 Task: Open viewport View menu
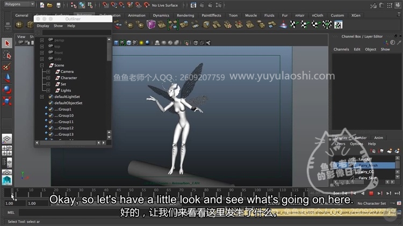tap(21, 37)
